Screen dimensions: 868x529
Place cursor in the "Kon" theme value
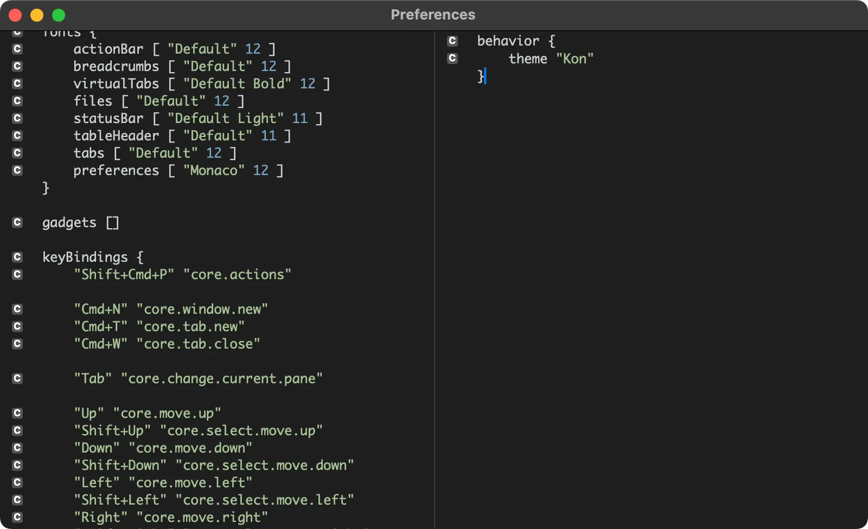pyautogui.click(x=575, y=59)
